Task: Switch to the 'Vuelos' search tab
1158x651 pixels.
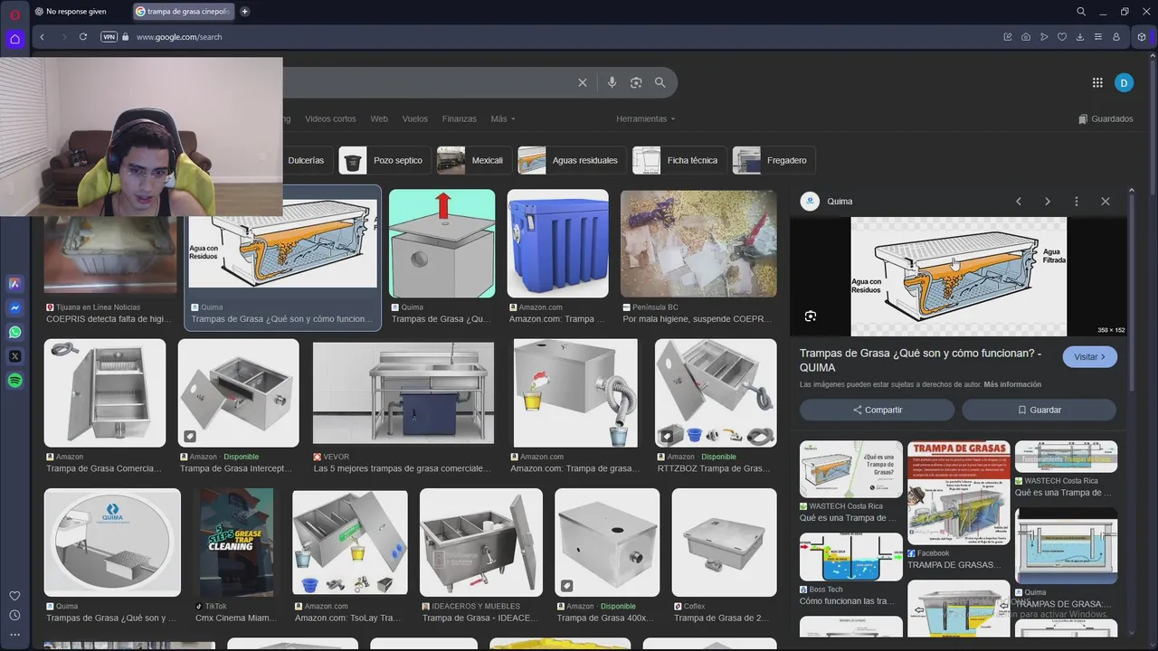Action: [415, 118]
